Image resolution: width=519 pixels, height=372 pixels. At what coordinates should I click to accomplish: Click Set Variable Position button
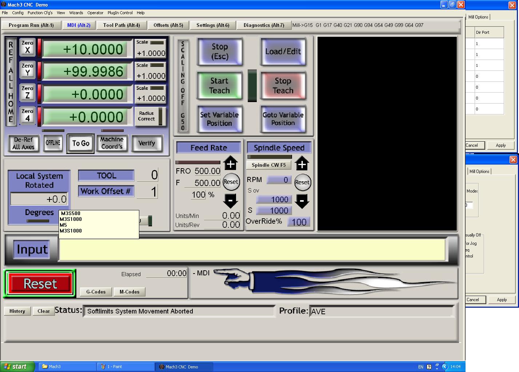[219, 119]
